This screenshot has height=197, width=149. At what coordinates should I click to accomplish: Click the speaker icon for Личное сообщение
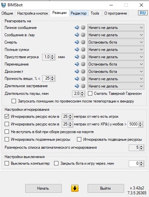point(77,28)
